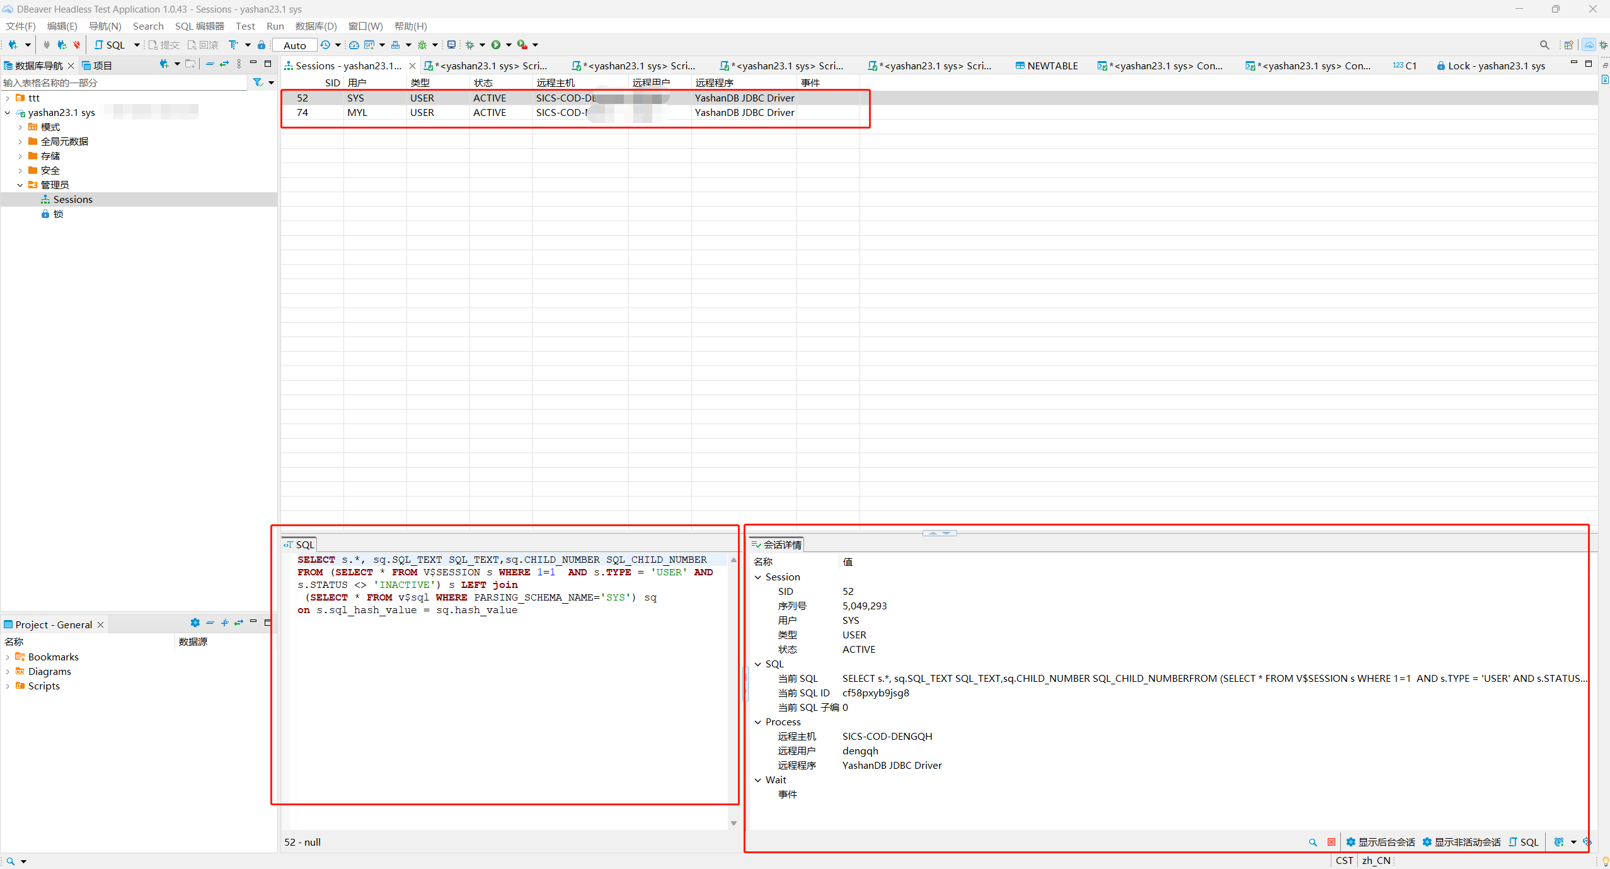Click the New Connection plug icon in toolbar

(13, 45)
